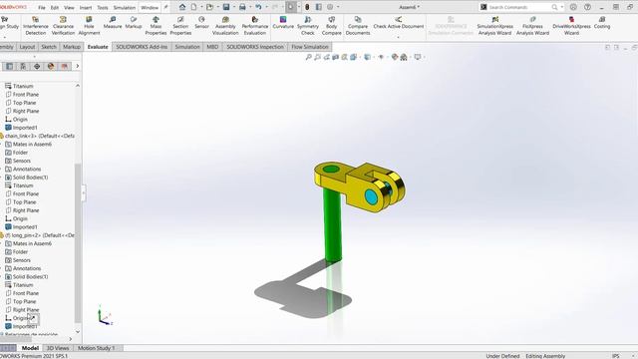Screen dimensions: 638x359
Task: Open Search Commands dropdown arrow
Action: click(562, 7)
